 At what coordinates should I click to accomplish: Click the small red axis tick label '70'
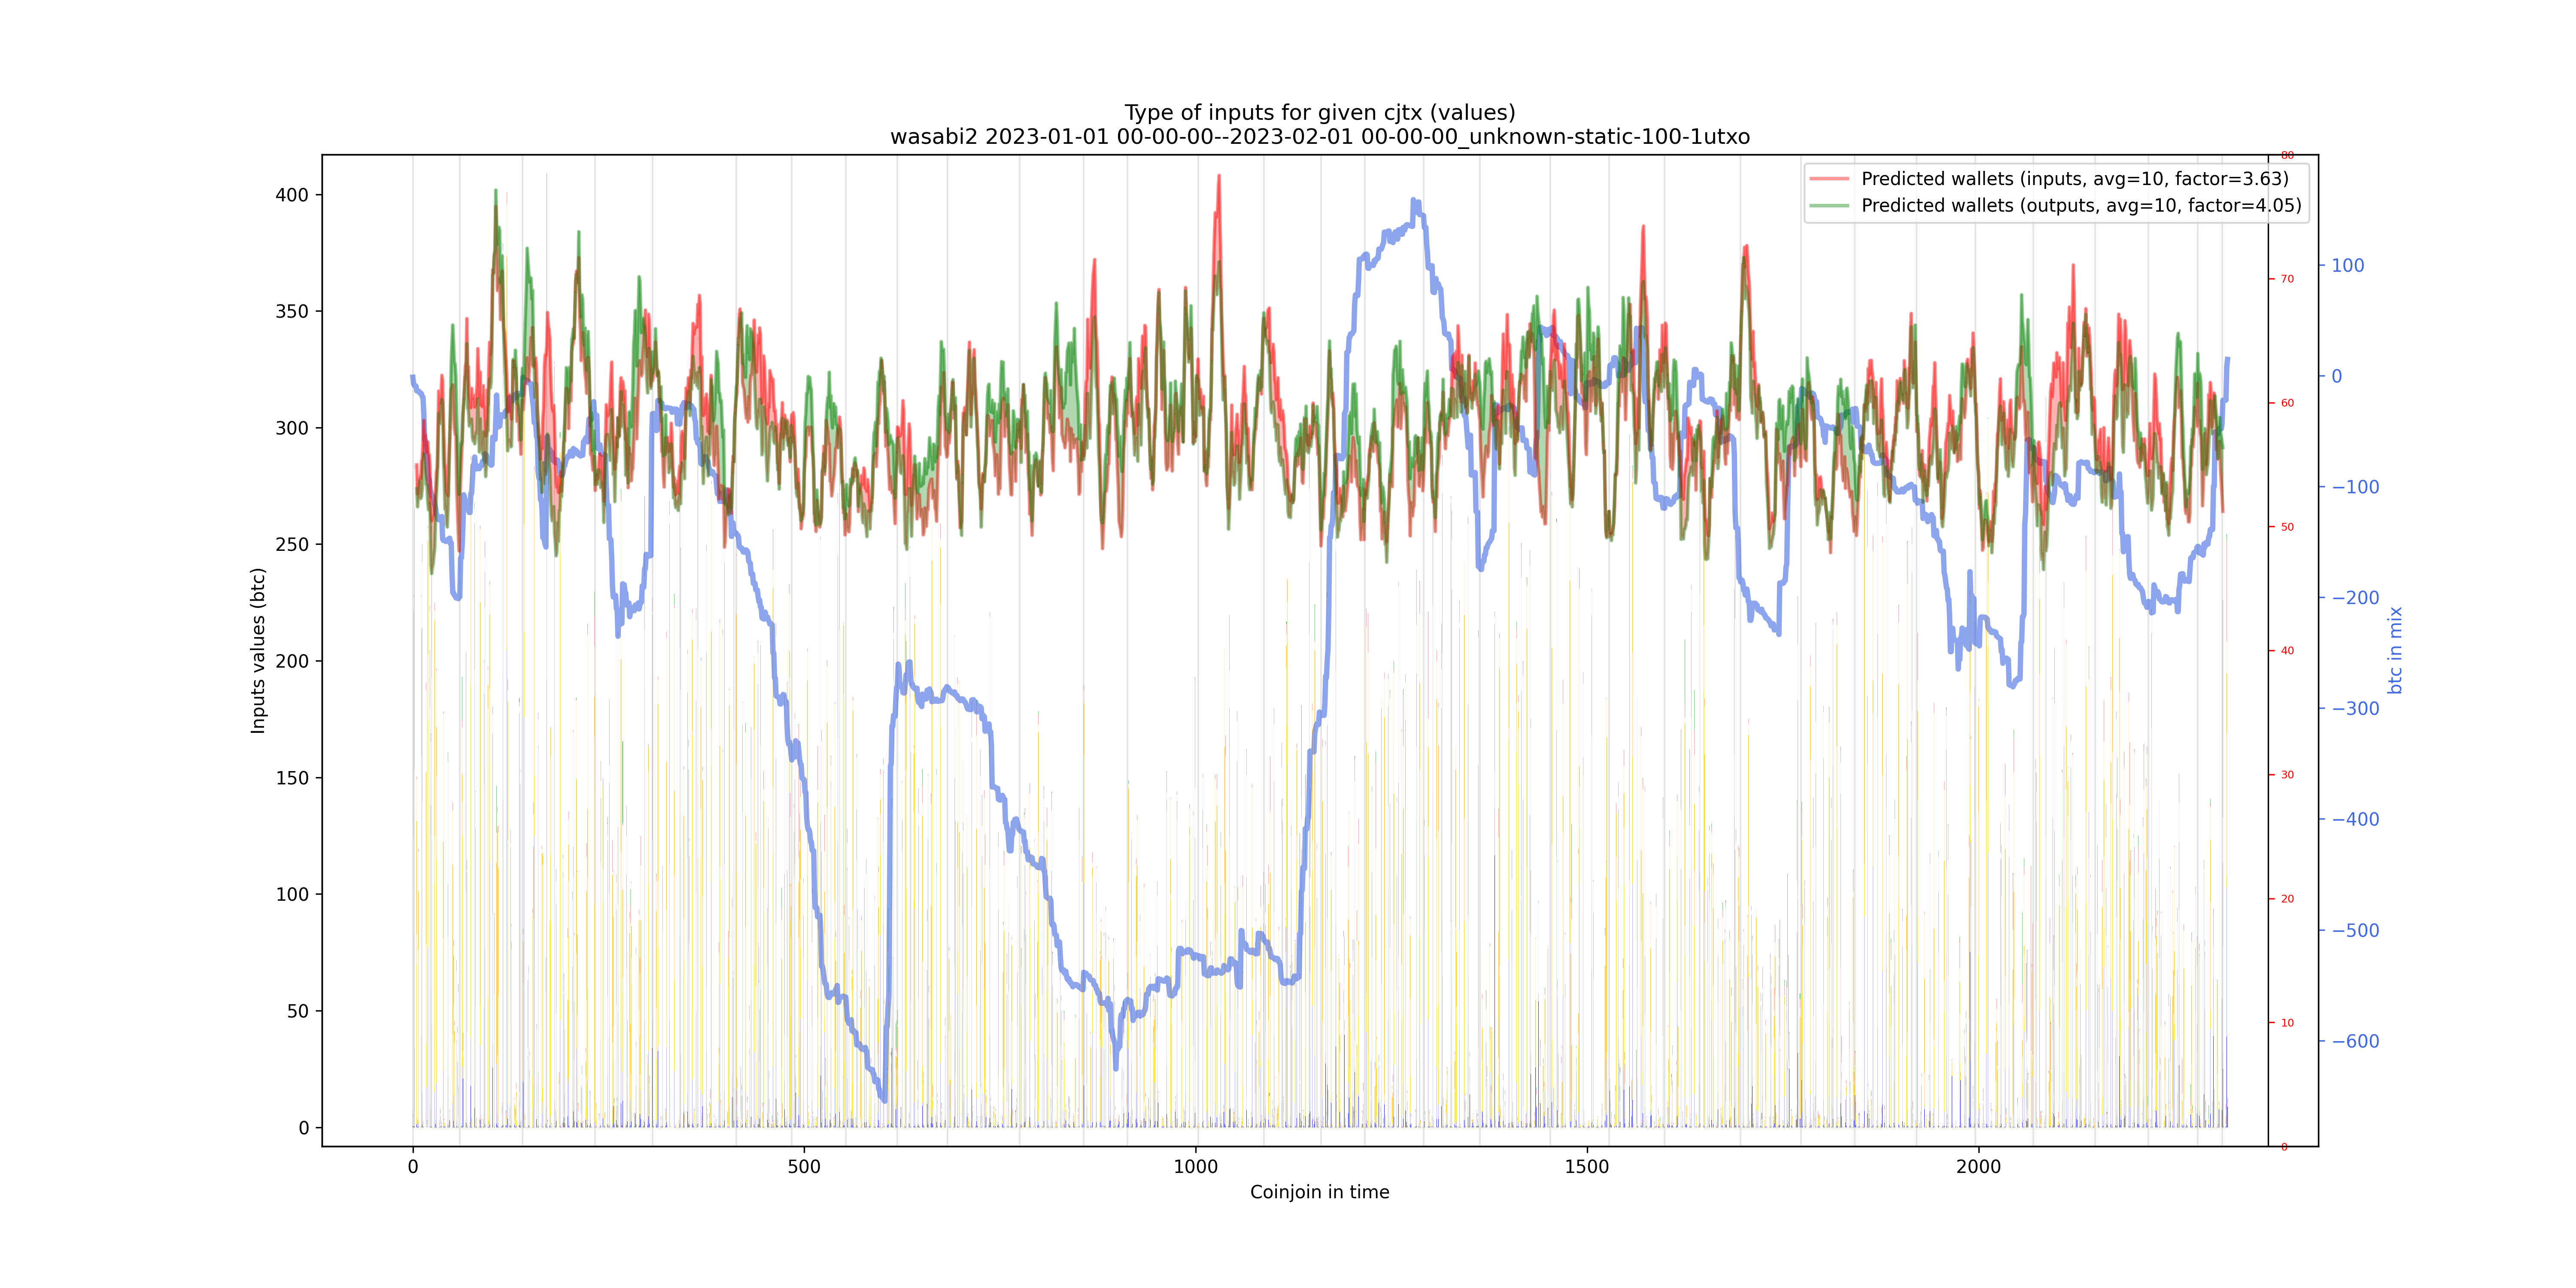pos(2287,279)
